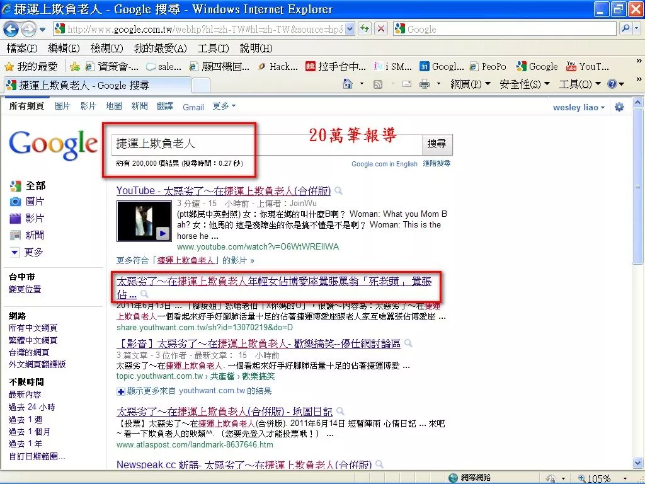Open the PeoPo favorites bar bookmark
The image size is (645, 484).
click(x=488, y=66)
